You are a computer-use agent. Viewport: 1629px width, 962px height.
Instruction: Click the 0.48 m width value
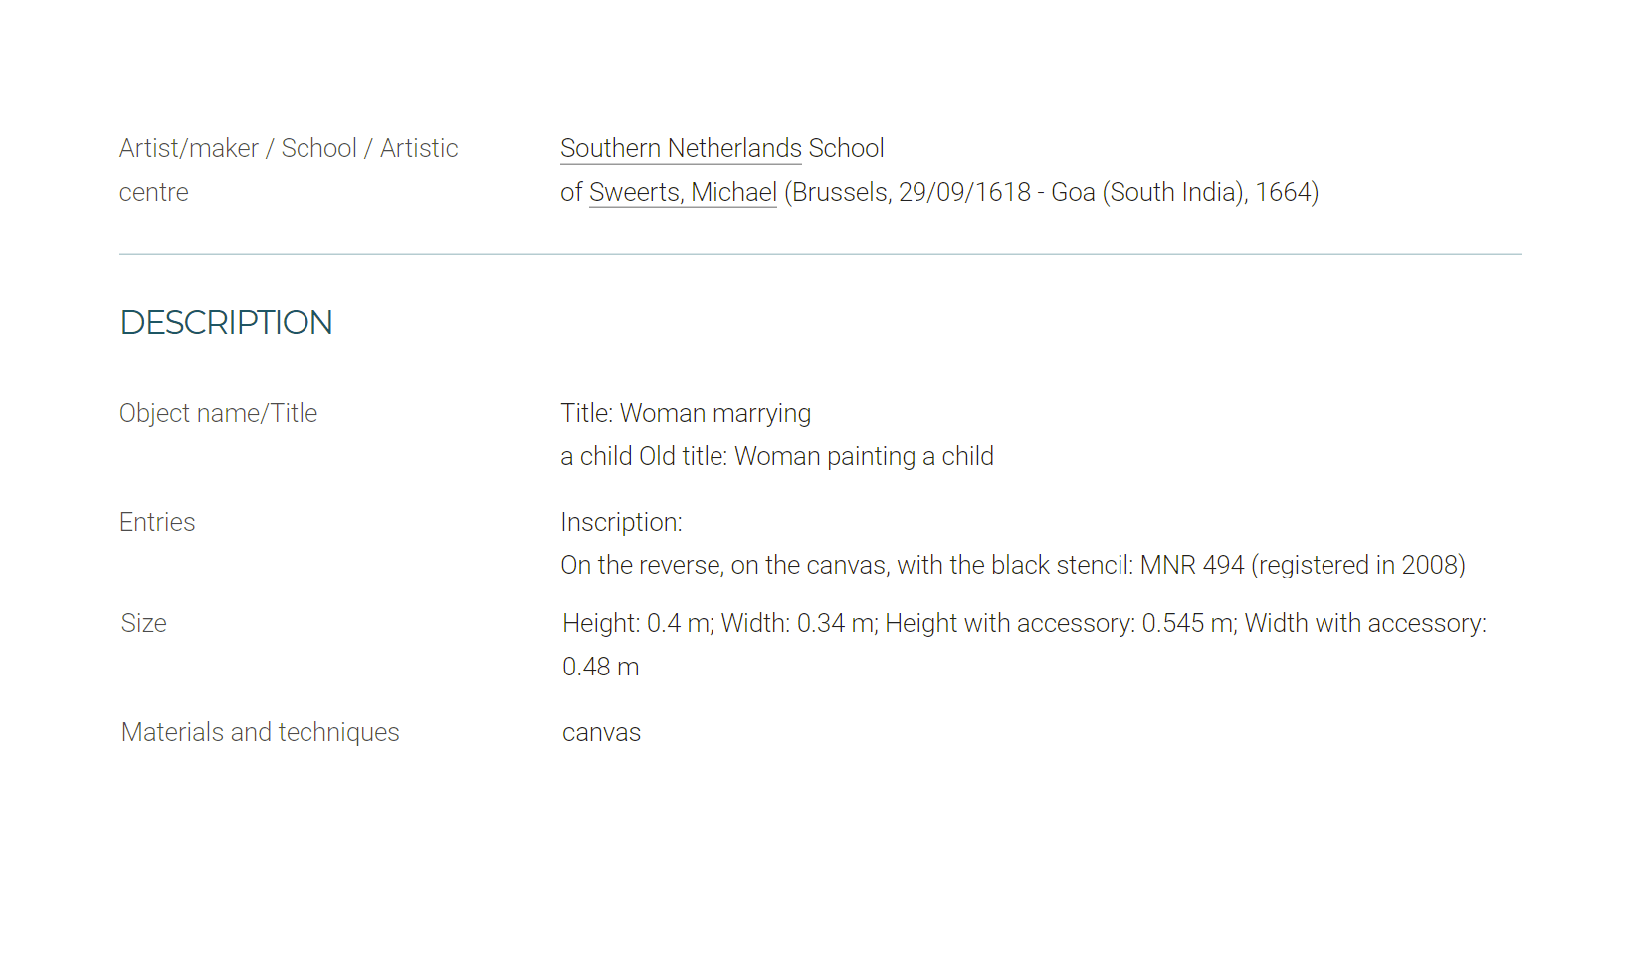600,667
